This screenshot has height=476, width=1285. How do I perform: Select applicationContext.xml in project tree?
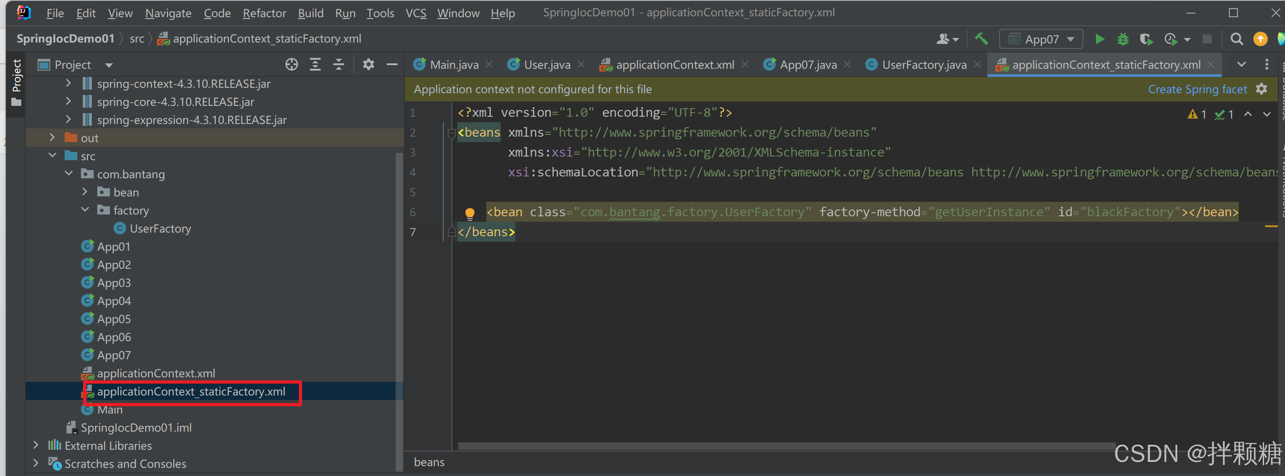pos(156,373)
